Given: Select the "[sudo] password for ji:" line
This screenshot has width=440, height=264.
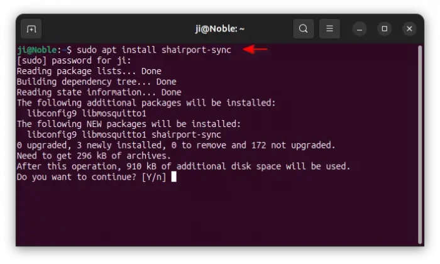Looking at the screenshot, I should [x=74, y=60].
